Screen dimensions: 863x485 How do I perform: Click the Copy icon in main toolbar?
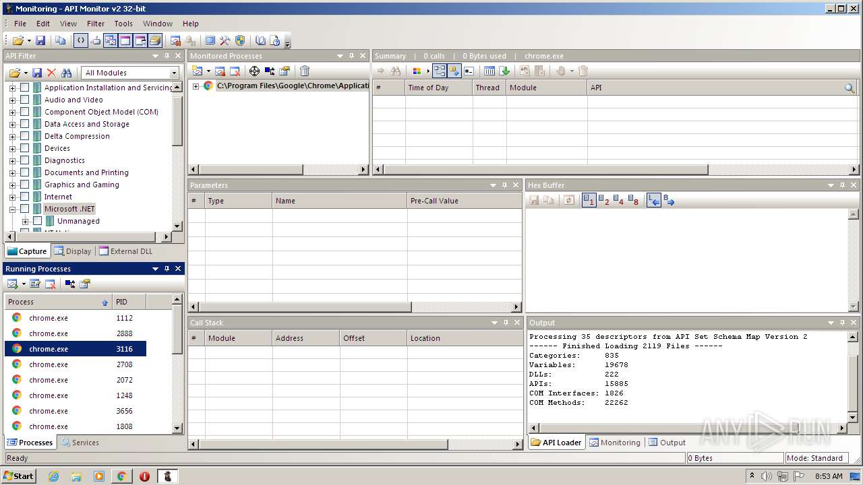pyautogui.click(x=61, y=40)
